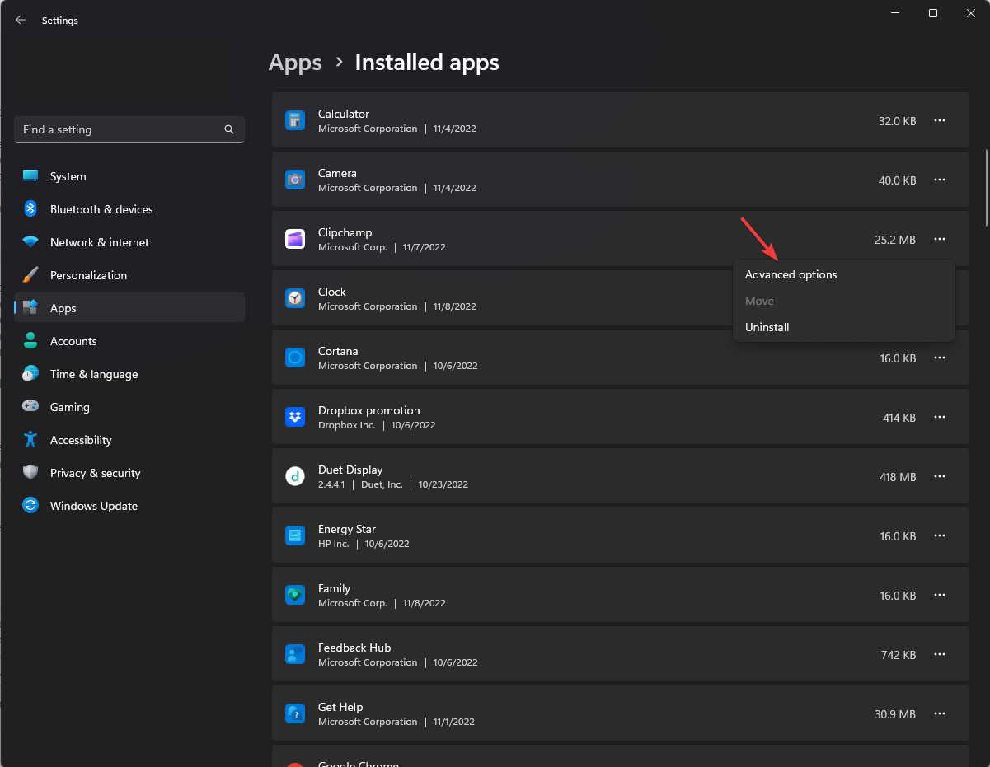Click the Installed apps heading
990x767 pixels.
427,63
